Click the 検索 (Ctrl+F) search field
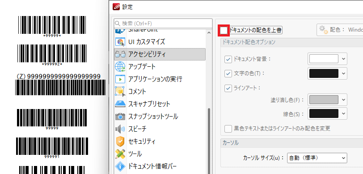The height and width of the screenshot is (174, 363). click(x=163, y=23)
